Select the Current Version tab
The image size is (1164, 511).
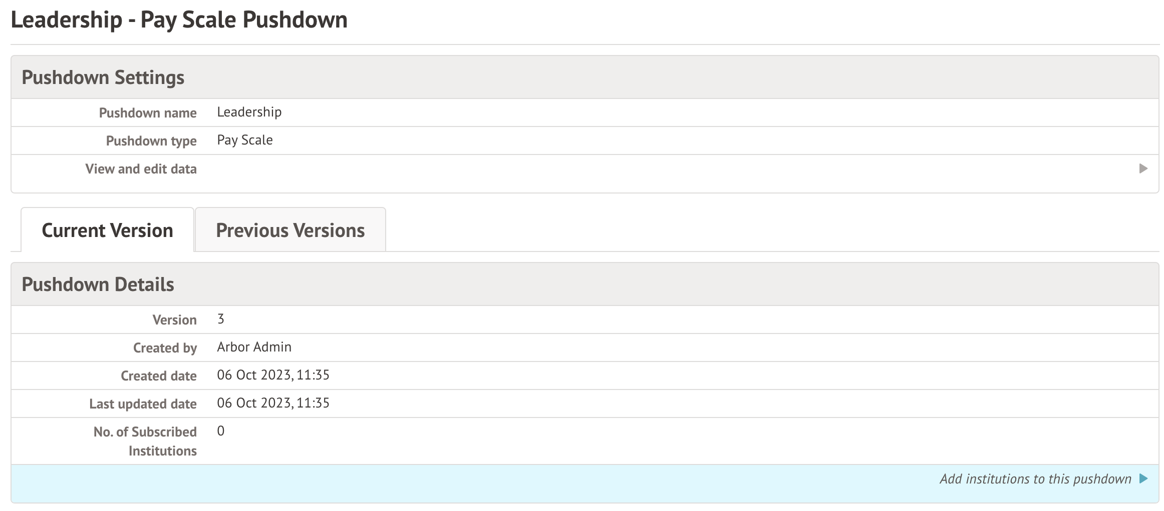(x=107, y=230)
